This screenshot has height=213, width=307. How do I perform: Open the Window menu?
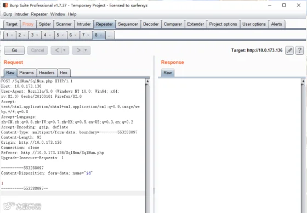[x=58, y=14]
